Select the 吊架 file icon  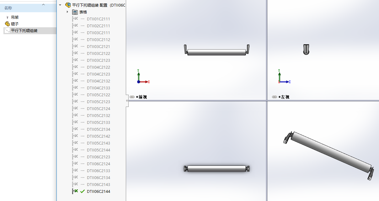(7, 17)
